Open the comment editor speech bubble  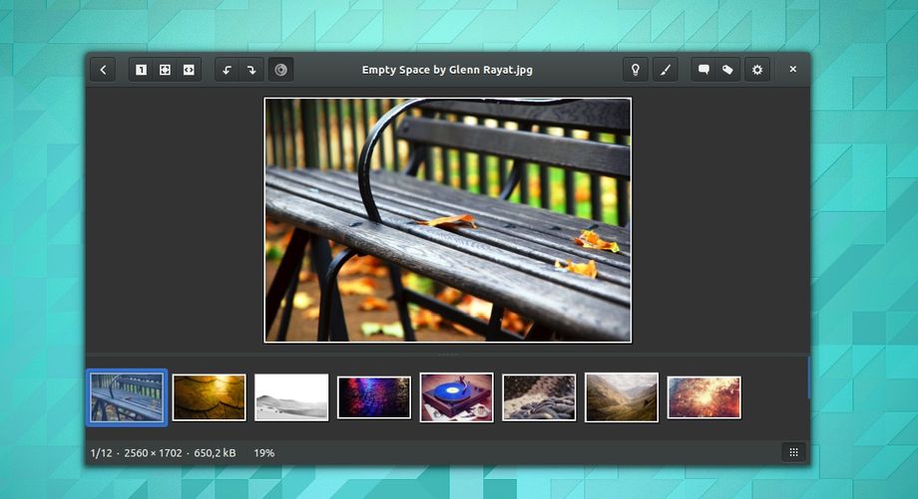click(x=703, y=70)
